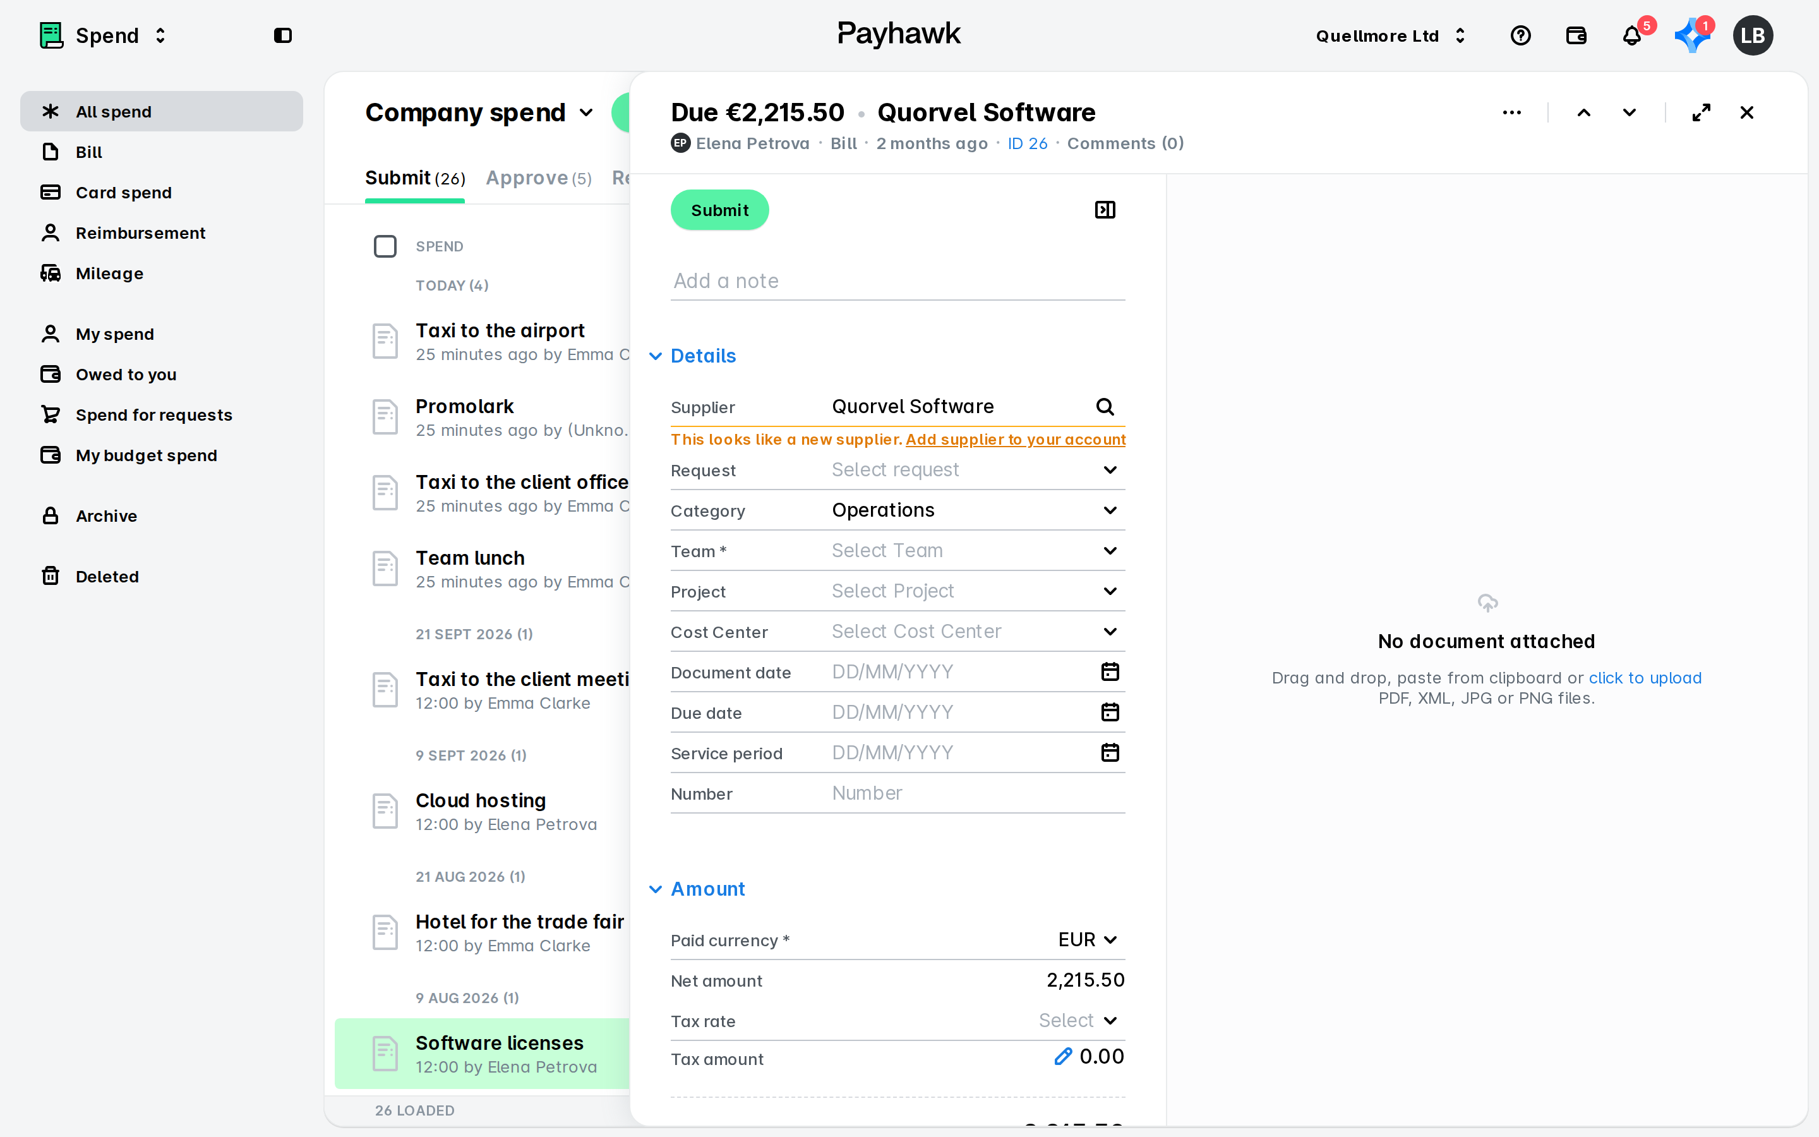This screenshot has width=1819, height=1137.
Task: Open the Select Project dropdown
Action: pyautogui.click(x=977, y=591)
